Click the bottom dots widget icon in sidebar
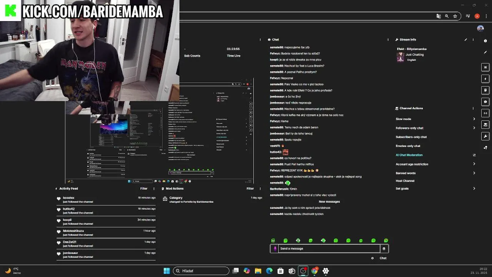Viewport: 492px width, 277px height. click(485, 148)
